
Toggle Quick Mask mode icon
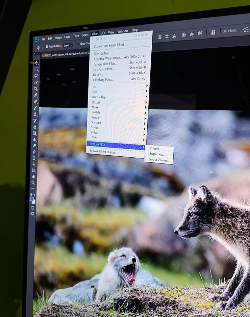[32, 208]
